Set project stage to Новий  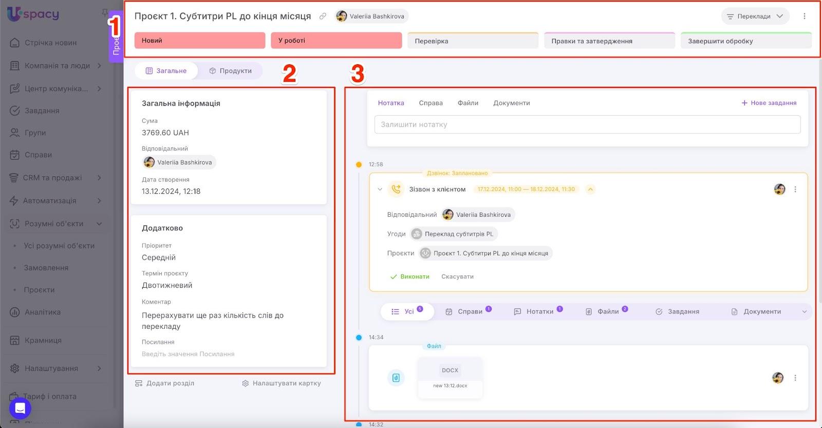200,41
